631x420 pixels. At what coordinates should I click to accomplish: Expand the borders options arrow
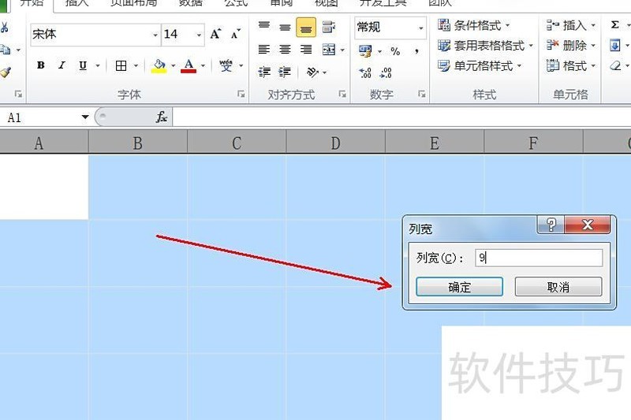[136, 65]
